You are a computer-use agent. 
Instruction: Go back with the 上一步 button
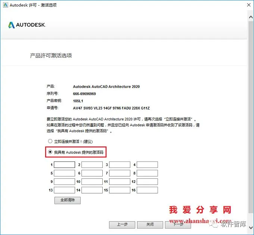(x=122, y=225)
